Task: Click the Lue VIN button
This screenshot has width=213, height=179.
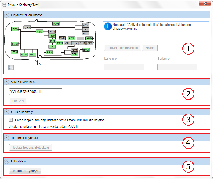Action: click(x=18, y=101)
